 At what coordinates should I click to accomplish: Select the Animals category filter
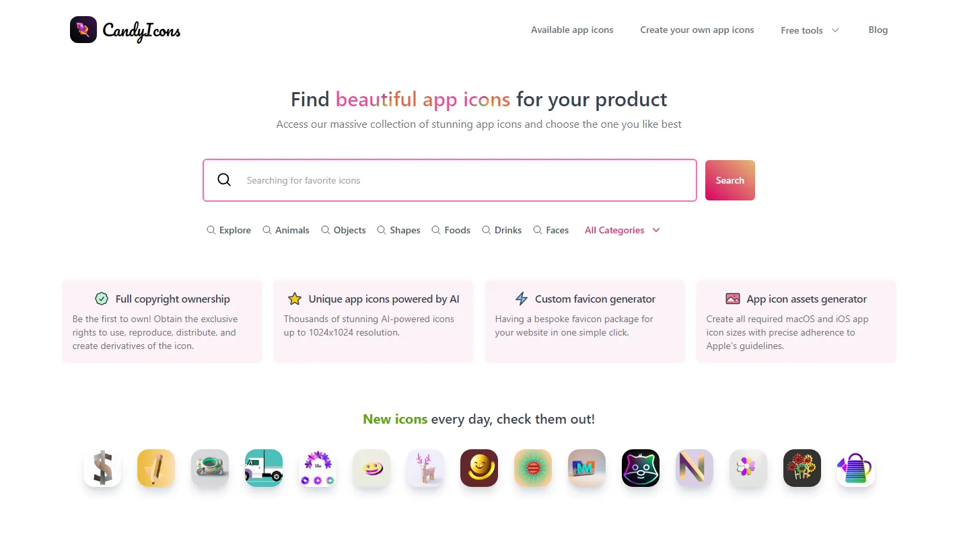click(286, 230)
